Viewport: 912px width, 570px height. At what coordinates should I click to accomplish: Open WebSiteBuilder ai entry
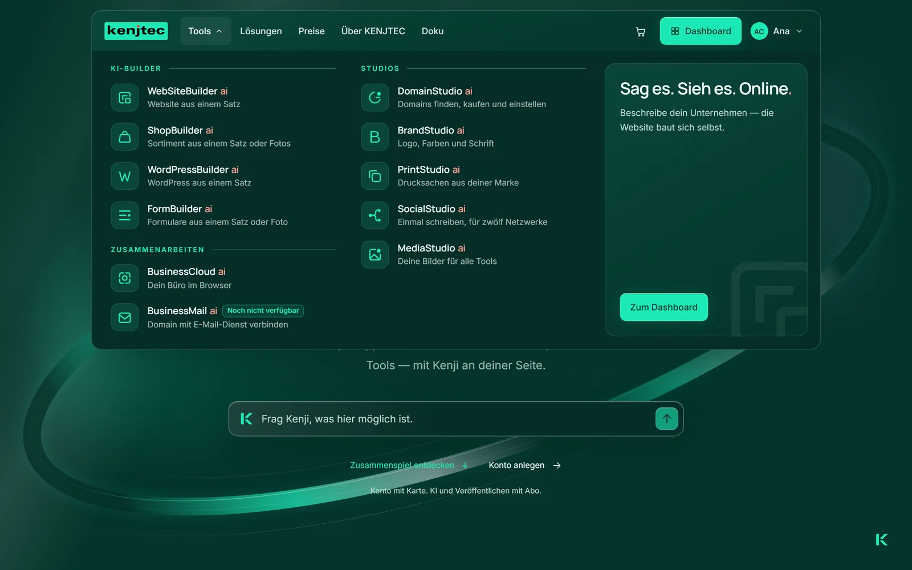click(222, 97)
